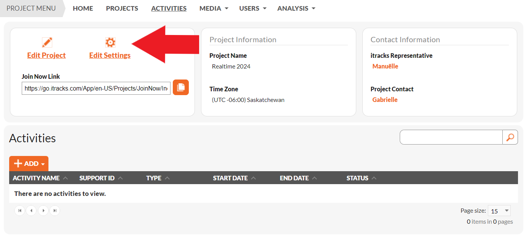The width and height of the screenshot is (526, 237).
Task: Click the magnifying glass search icon
Action: click(510, 137)
